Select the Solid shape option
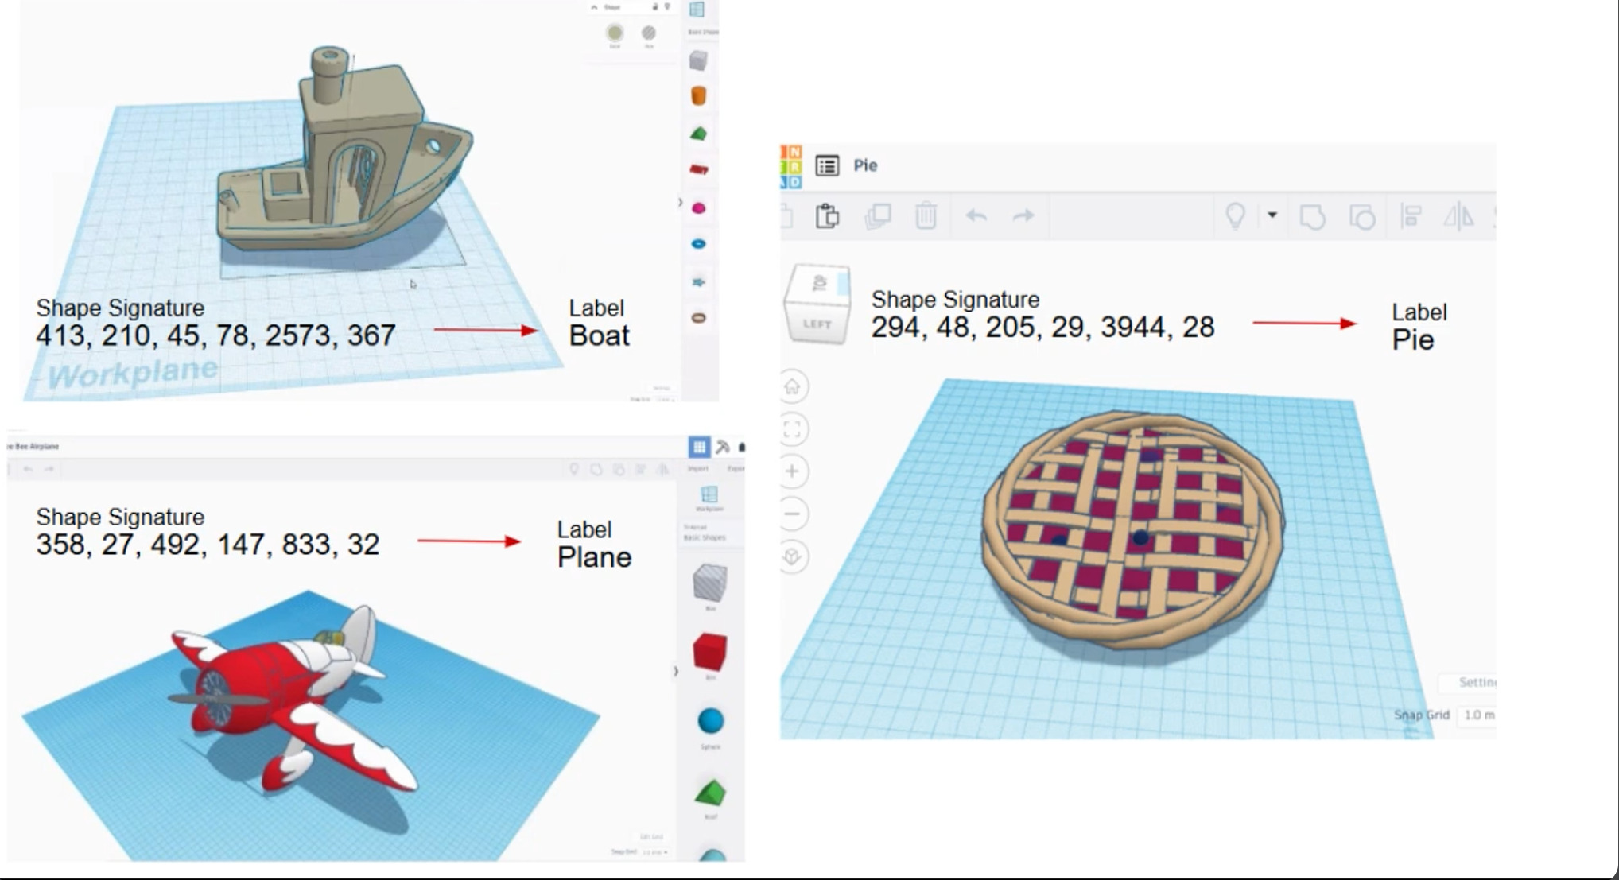This screenshot has width=1619, height=880. tap(615, 33)
